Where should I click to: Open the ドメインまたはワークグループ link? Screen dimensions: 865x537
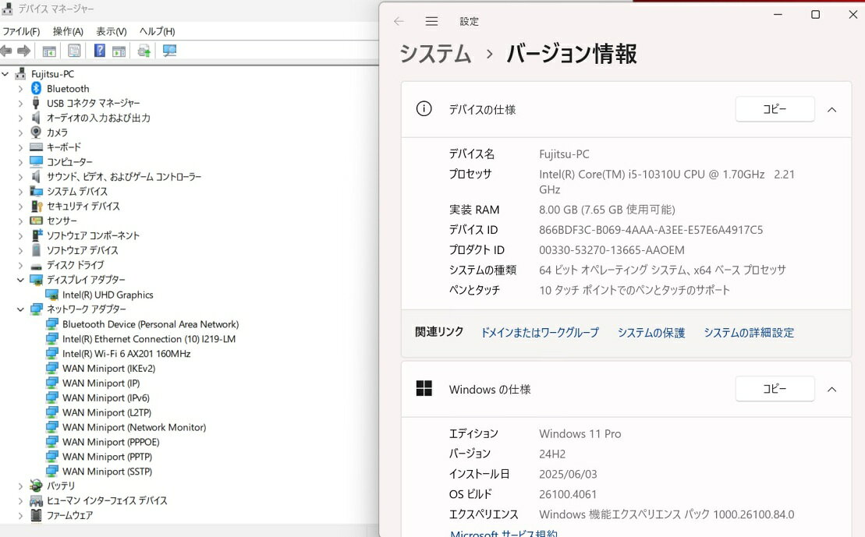pyautogui.click(x=540, y=333)
